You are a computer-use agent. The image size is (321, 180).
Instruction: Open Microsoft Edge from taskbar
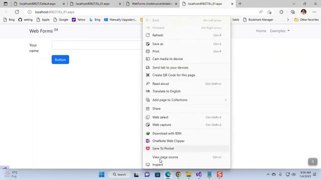click(168, 174)
